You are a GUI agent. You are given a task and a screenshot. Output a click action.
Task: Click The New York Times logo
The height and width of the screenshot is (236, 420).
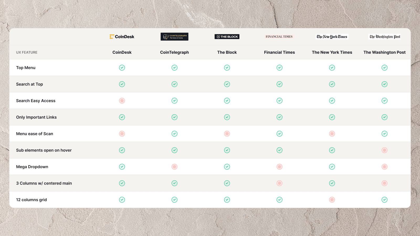332,37
